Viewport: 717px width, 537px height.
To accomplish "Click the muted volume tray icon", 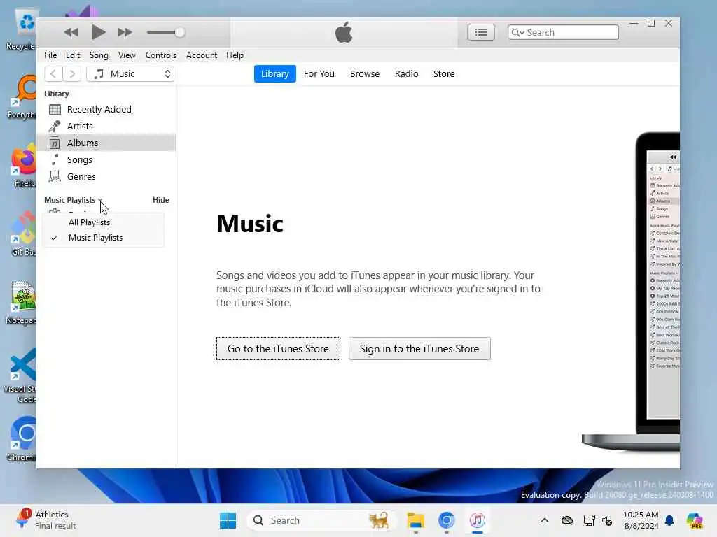I will pos(607,520).
